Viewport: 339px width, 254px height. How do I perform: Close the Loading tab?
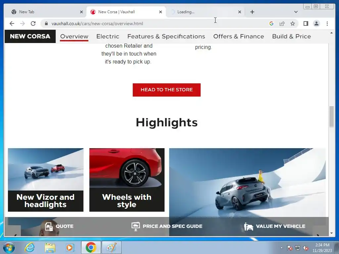[240, 12]
